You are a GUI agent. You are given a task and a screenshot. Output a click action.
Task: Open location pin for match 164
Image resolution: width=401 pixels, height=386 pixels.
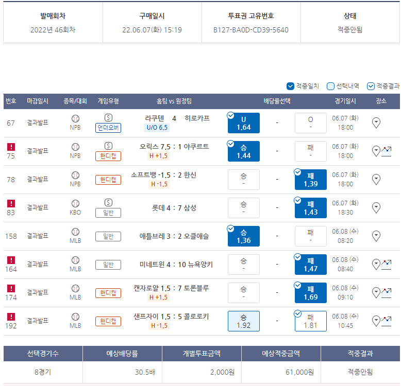[376, 265]
